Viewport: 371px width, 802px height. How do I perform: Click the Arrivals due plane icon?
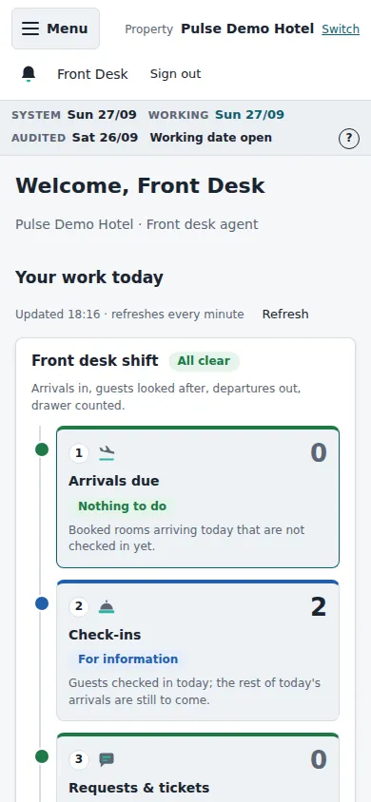pos(107,453)
